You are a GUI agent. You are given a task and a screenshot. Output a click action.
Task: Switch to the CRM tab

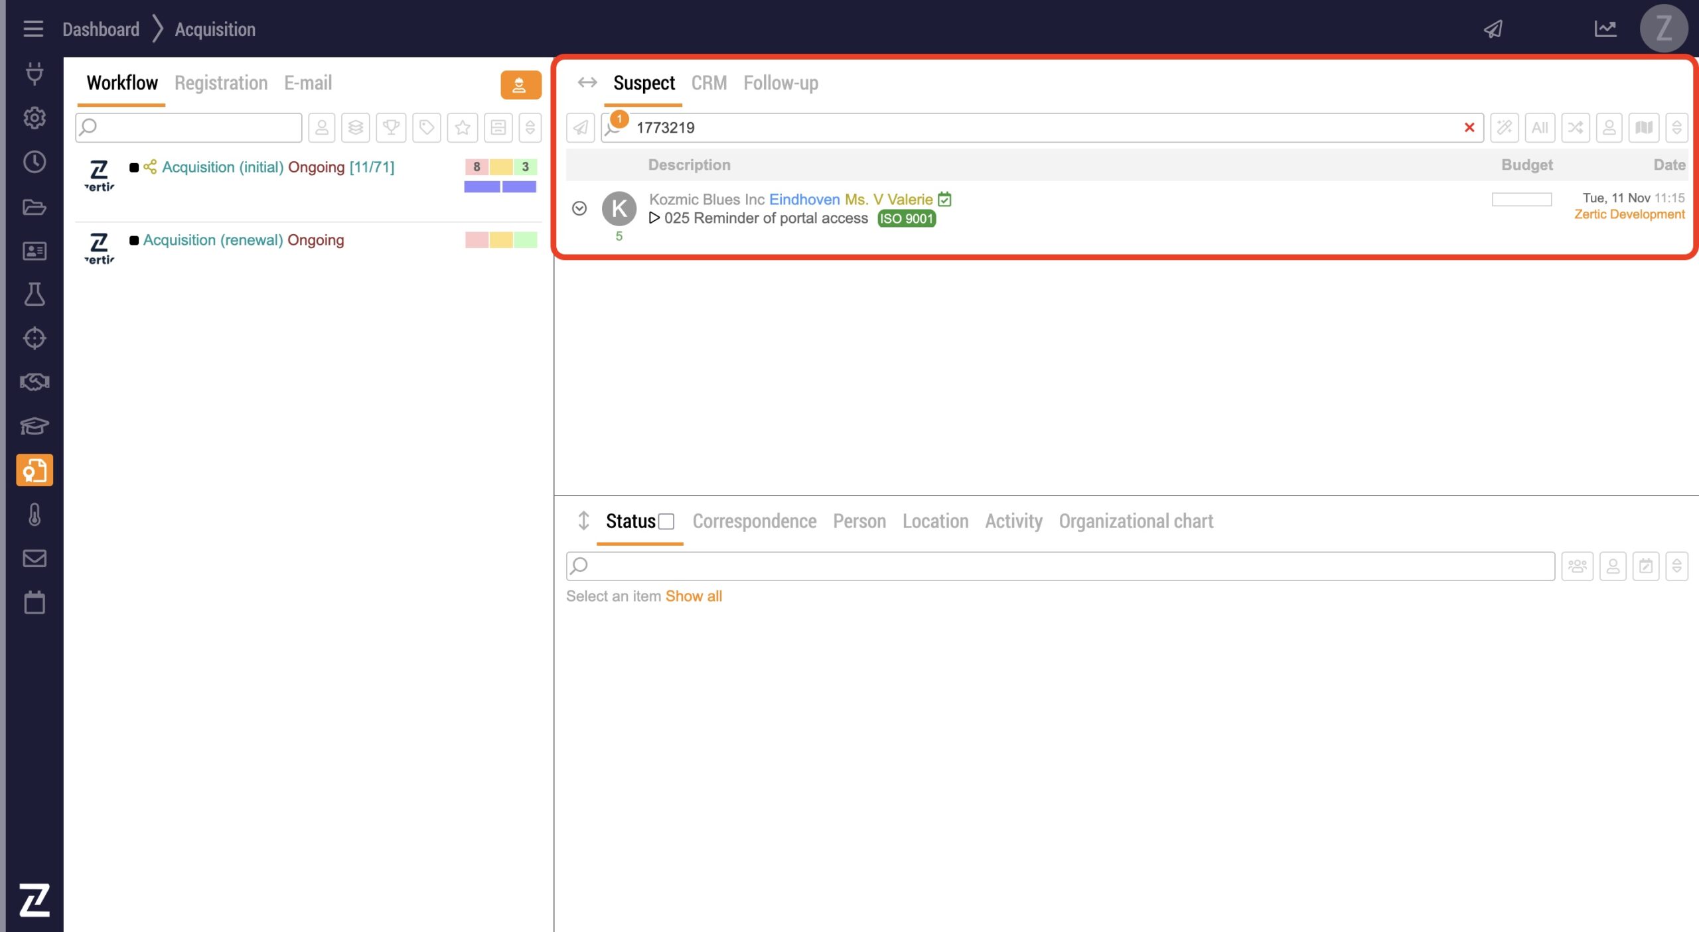pyautogui.click(x=709, y=83)
